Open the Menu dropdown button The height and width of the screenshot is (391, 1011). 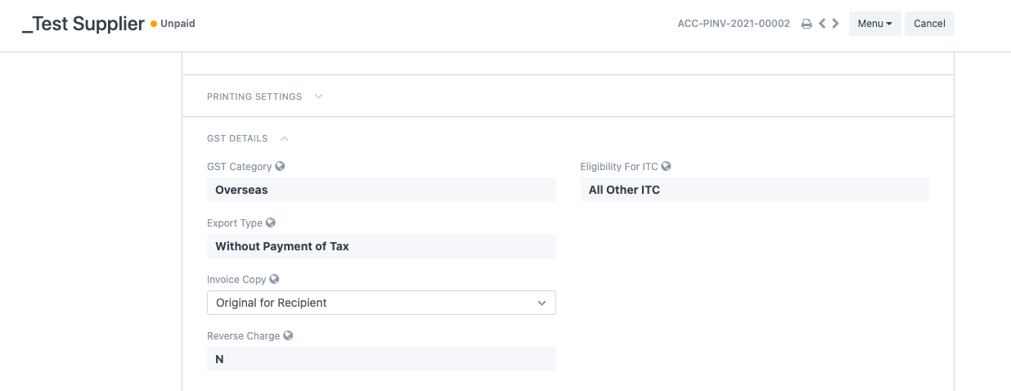pos(875,24)
